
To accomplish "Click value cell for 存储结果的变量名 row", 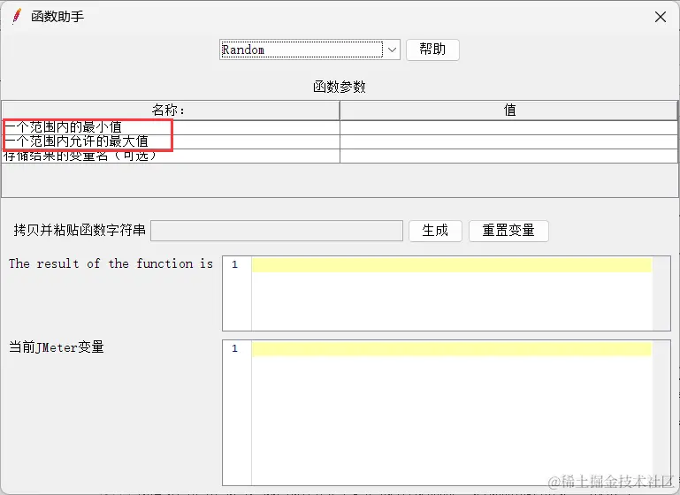I will 508,156.
